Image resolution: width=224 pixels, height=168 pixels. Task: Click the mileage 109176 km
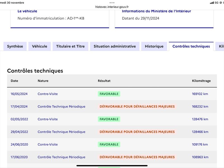pos(200,144)
